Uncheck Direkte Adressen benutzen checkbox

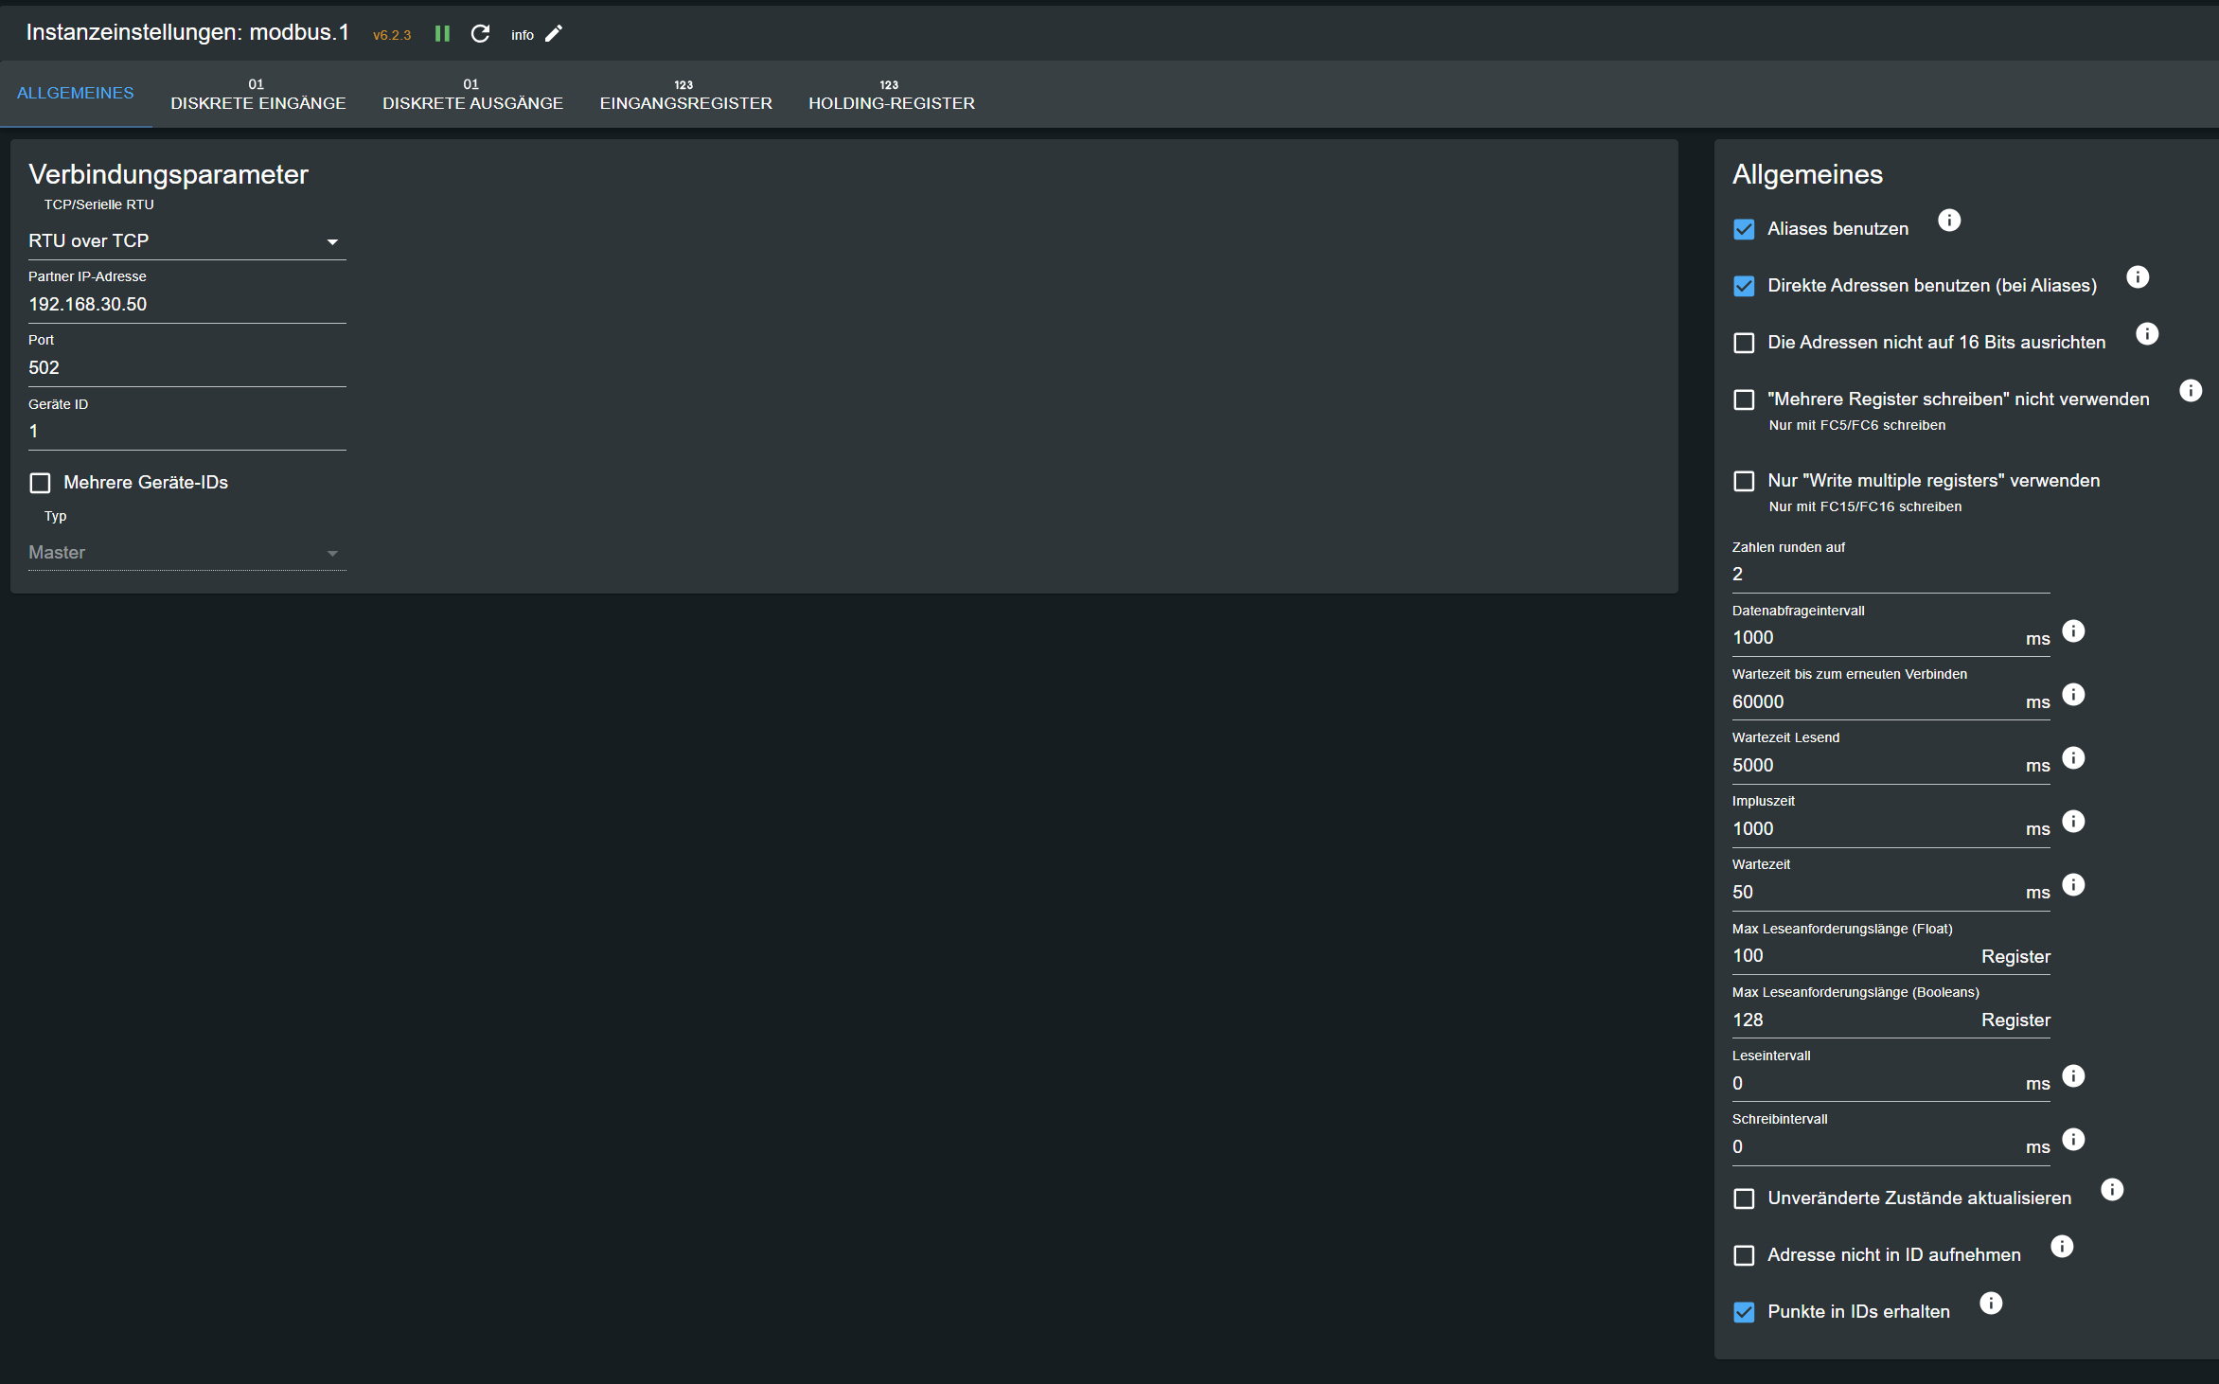(1744, 286)
